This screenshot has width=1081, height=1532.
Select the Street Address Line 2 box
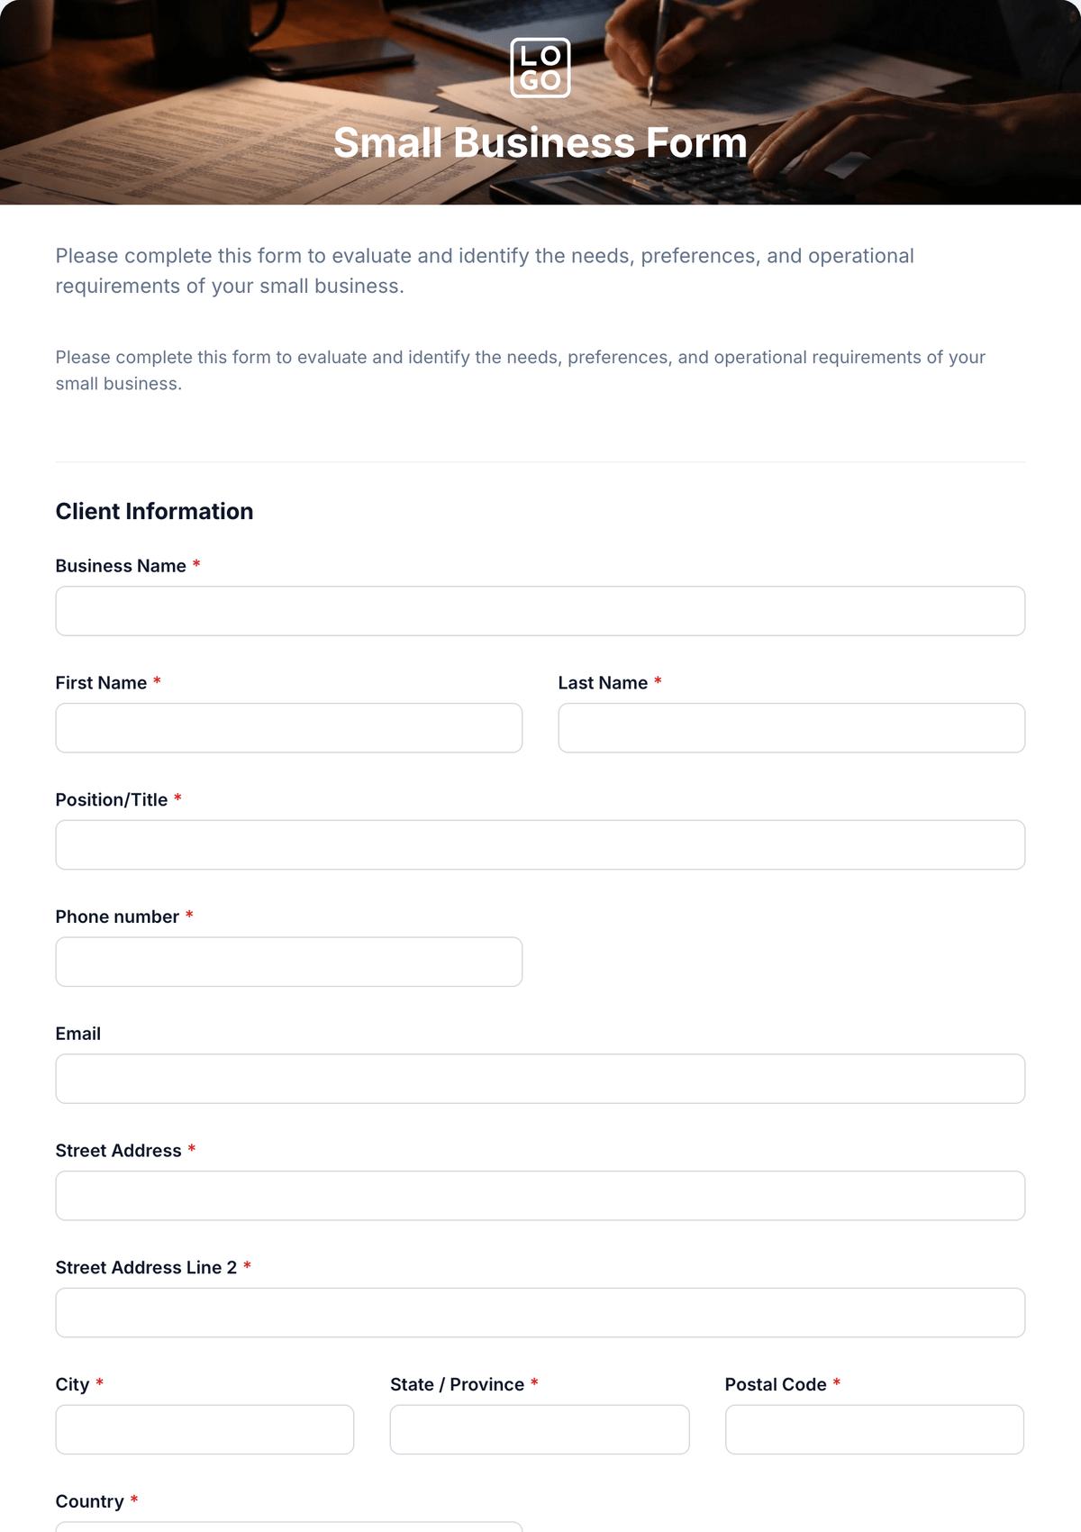(x=540, y=1313)
